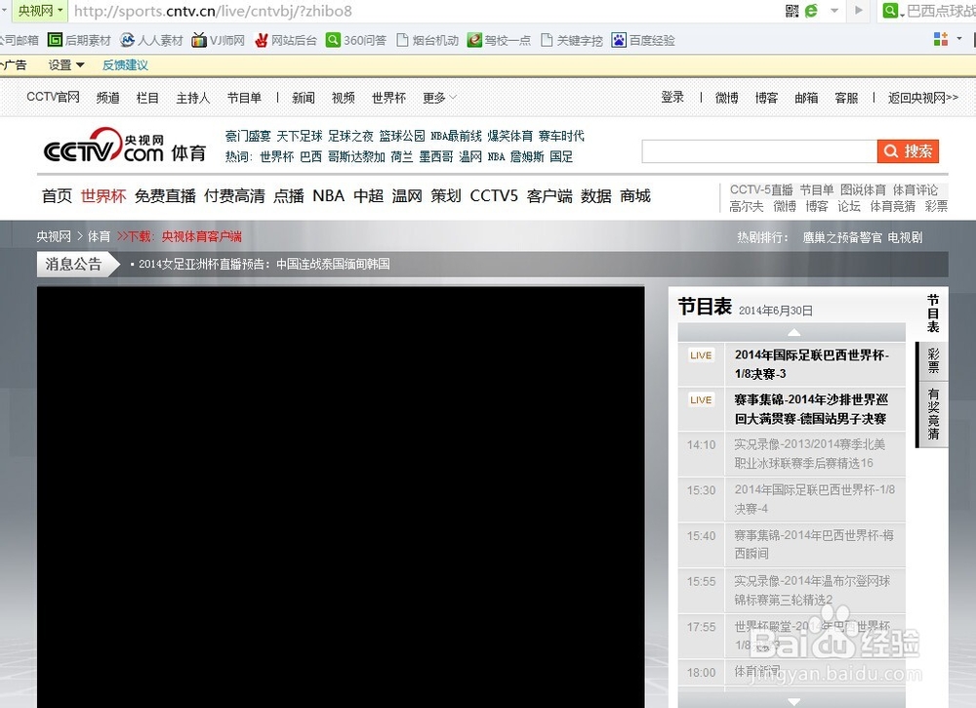Open the 网站后台 bookmark
Viewport: 976px width, 708px height.
(x=286, y=40)
